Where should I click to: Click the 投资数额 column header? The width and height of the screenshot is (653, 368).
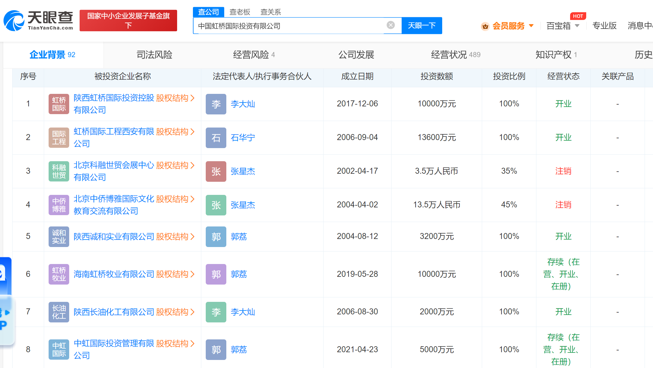click(437, 77)
